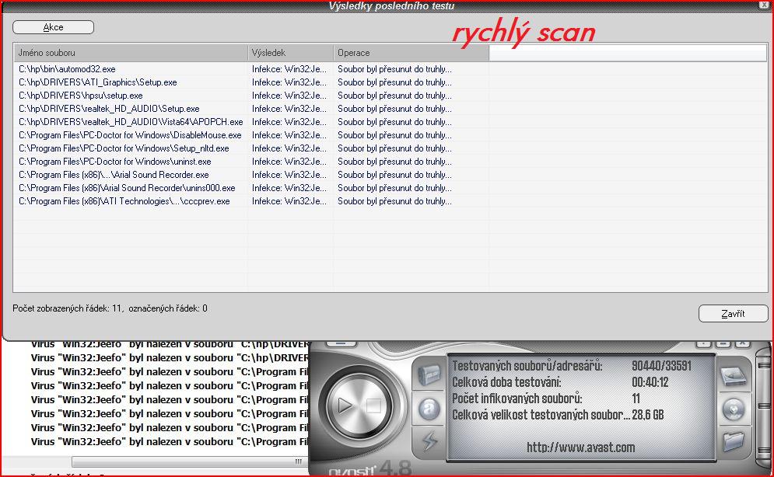Click the lightning bolt update icon
This screenshot has width=774, height=477.
point(429,442)
